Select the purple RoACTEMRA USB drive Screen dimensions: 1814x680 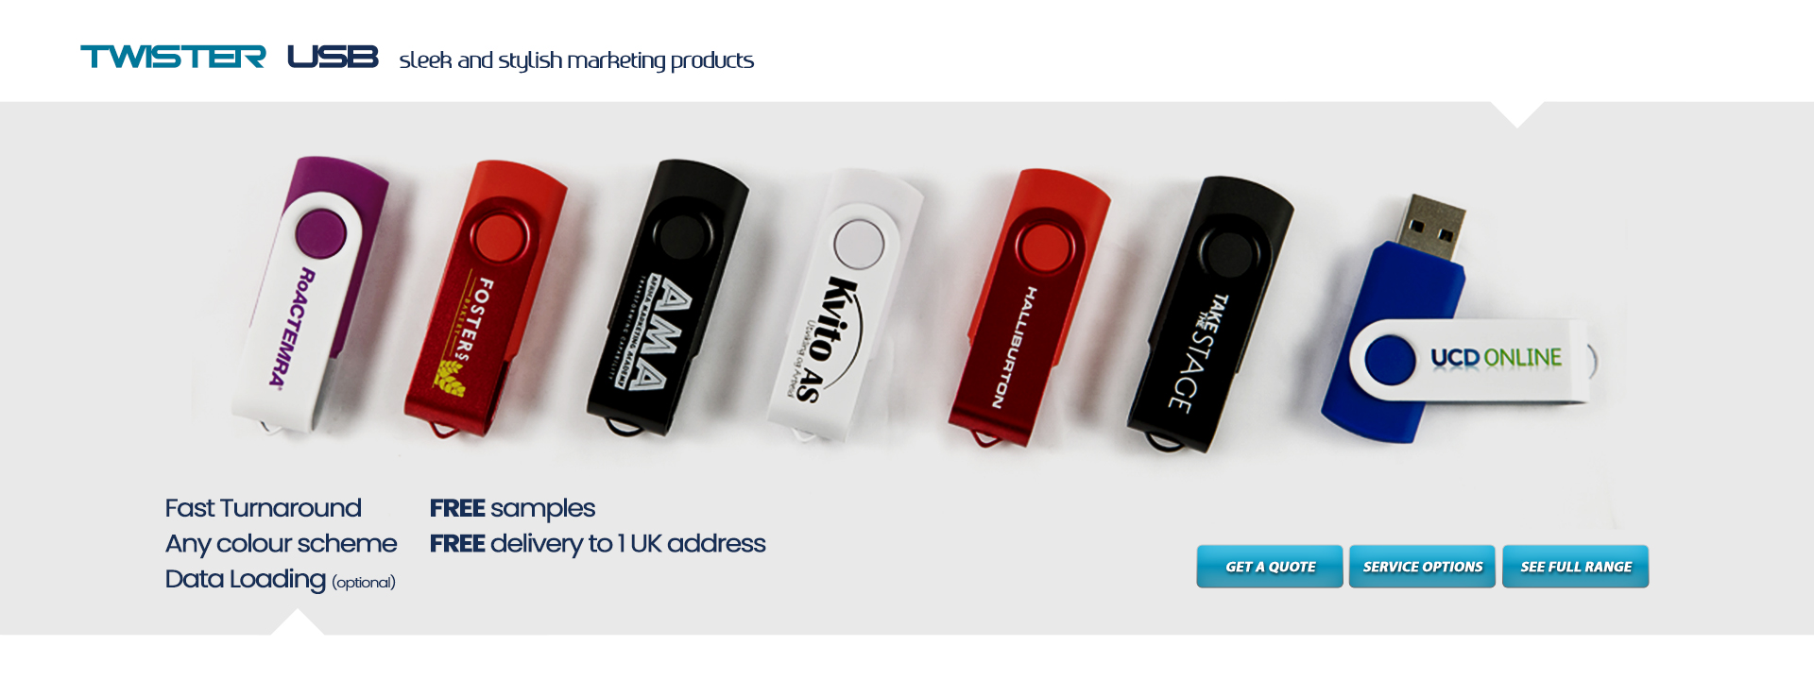pos(310,296)
